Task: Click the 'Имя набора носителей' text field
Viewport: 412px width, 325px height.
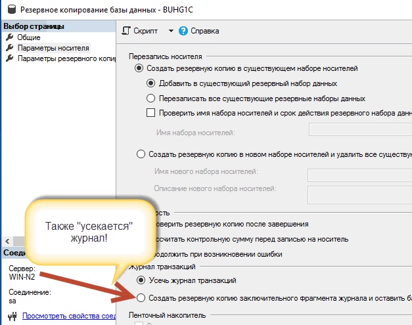Action: (x=360, y=129)
